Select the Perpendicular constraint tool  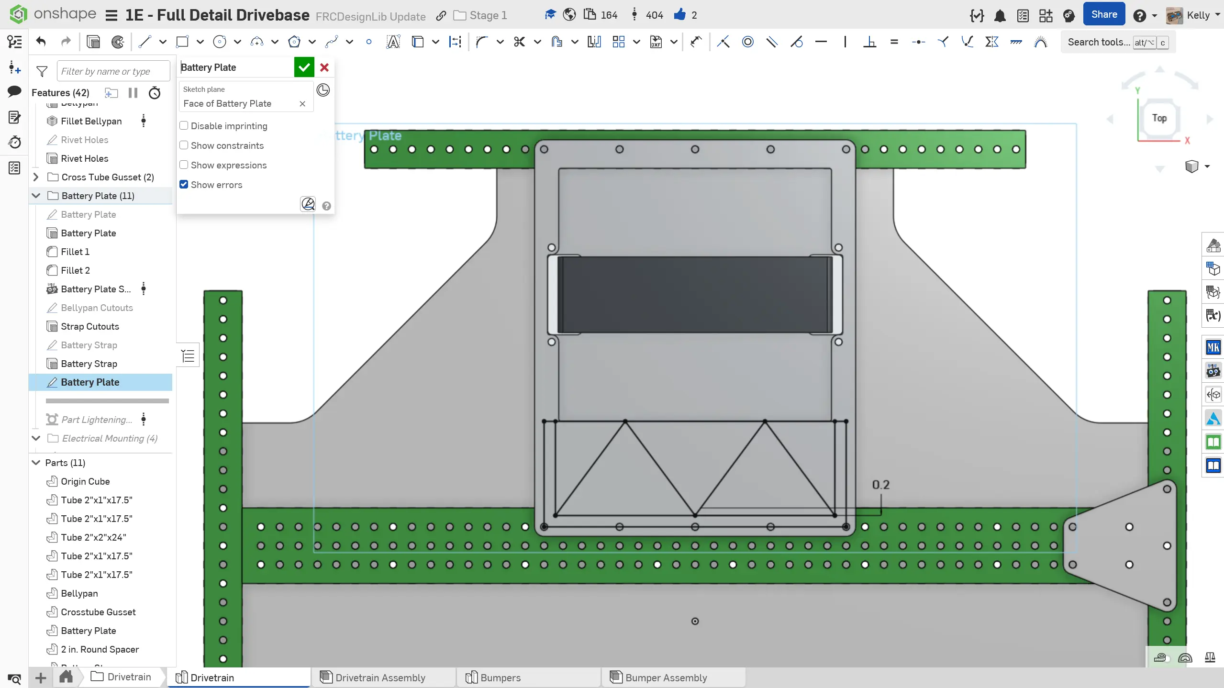tap(869, 42)
